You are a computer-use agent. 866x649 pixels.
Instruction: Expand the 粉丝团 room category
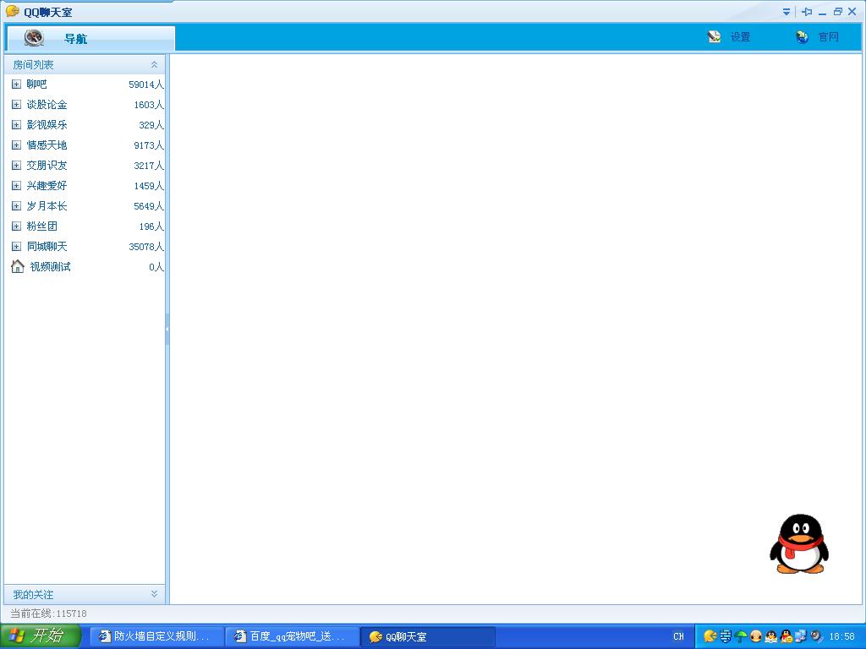click(17, 226)
